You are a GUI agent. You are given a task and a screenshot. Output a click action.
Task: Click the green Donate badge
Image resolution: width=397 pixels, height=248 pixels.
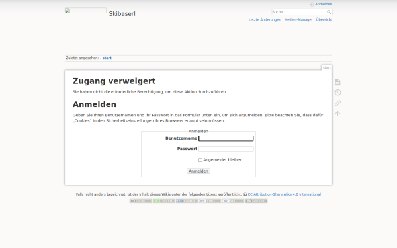click(x=163, y=201)
